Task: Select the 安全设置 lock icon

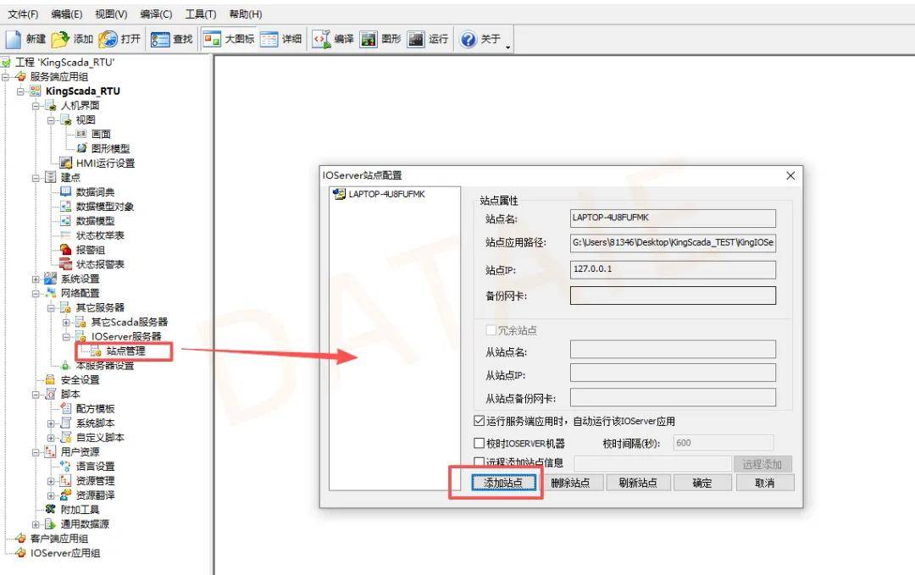Action: [x=50, y=379]
